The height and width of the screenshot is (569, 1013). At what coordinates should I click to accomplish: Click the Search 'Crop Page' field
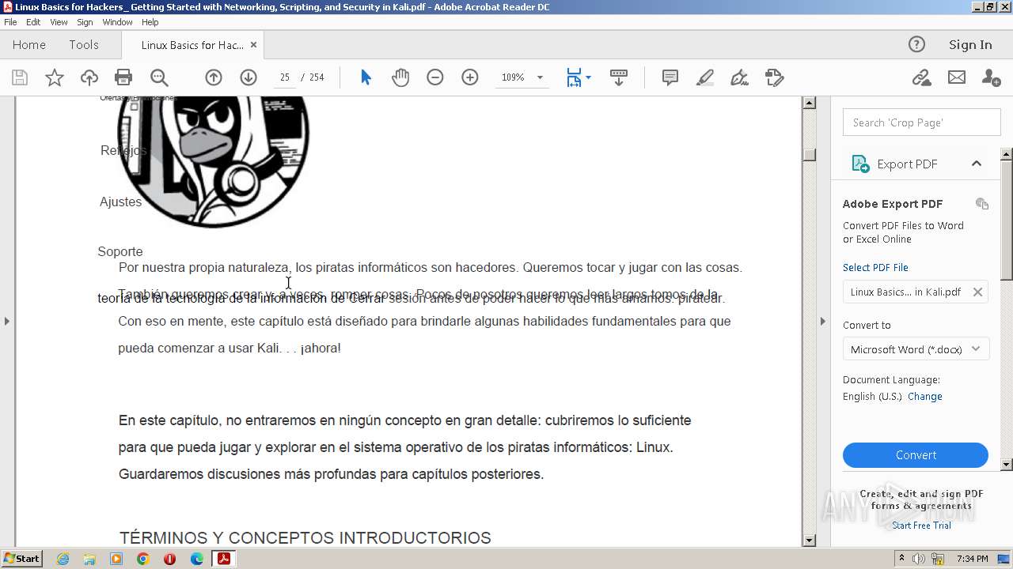tap(921, 122)
